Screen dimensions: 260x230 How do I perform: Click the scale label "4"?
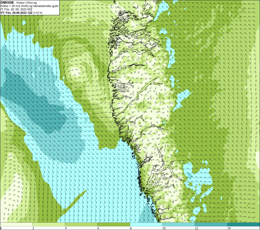click(x=66, y=228)
